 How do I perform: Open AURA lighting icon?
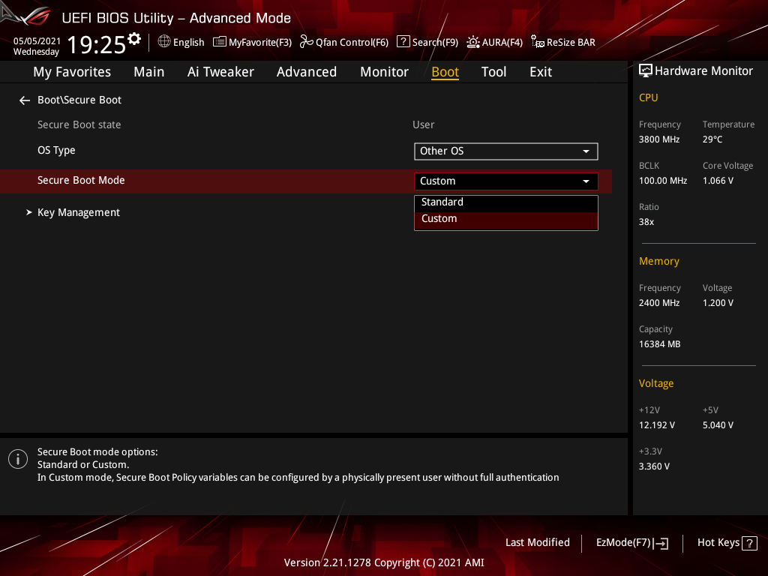[473, 42]
